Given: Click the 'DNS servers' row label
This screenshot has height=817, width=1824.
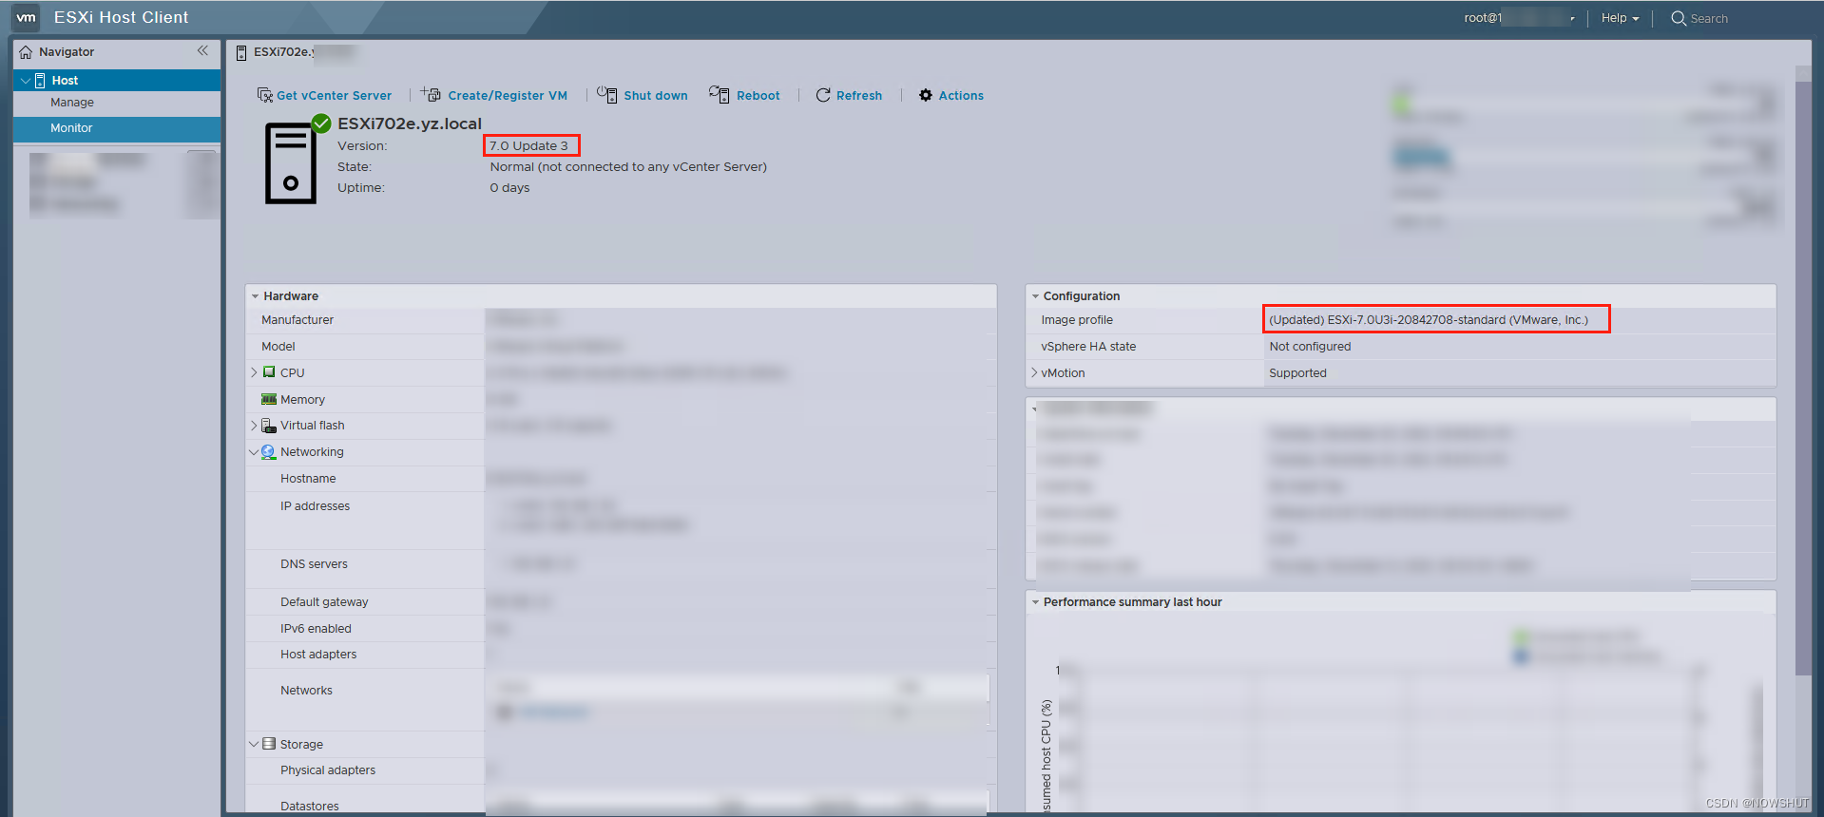Looking at the screenshot, I should tap(314, 564).
